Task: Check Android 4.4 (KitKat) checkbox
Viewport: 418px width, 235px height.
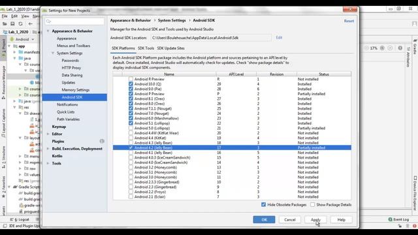Action: click(x=131, y=138)
